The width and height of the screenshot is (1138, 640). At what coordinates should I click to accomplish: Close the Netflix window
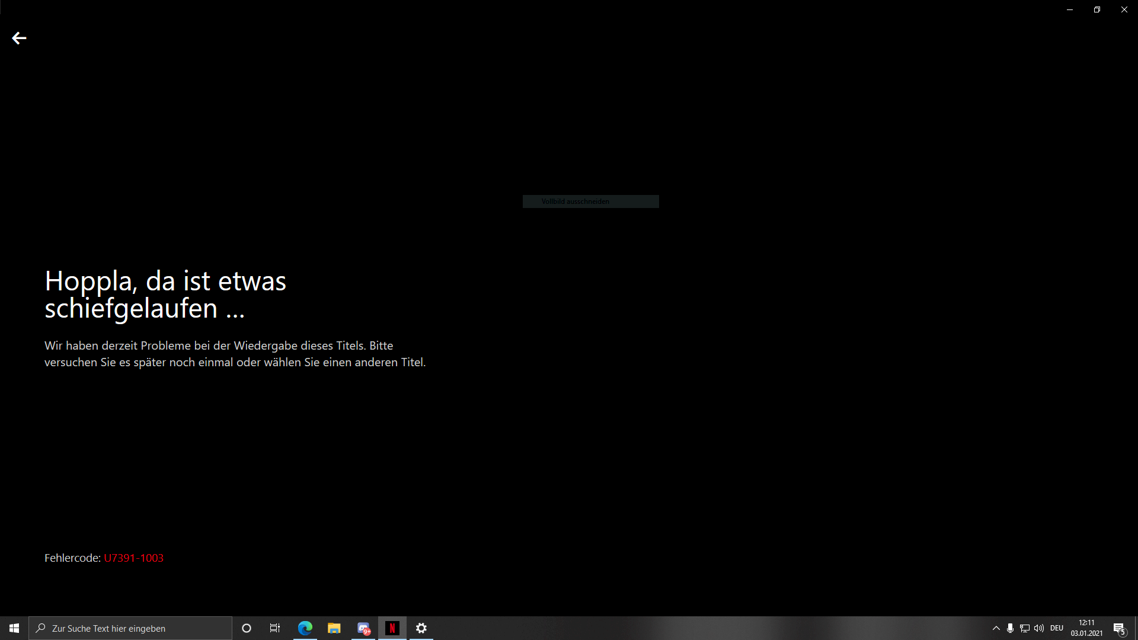(1124, 9)
